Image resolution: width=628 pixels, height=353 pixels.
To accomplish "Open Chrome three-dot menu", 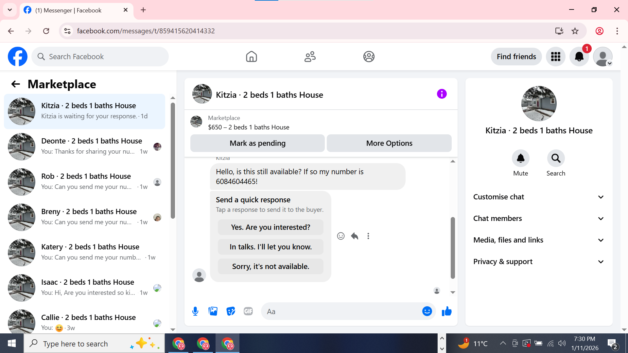I will coord(617,31).
